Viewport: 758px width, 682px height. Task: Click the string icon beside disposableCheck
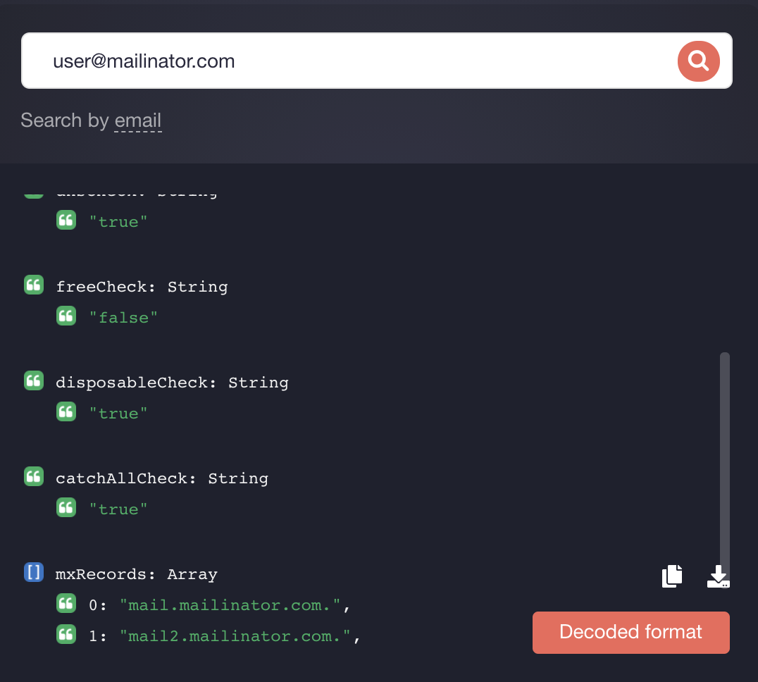coord(34,380)
